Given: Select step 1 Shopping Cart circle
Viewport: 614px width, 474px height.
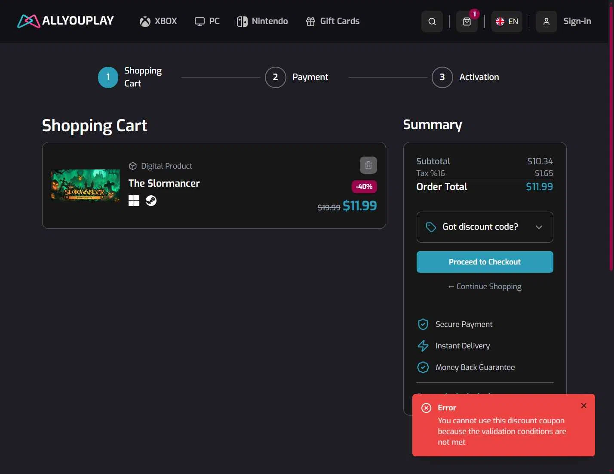Looking at the screenshot, I should tap(108, 77).
